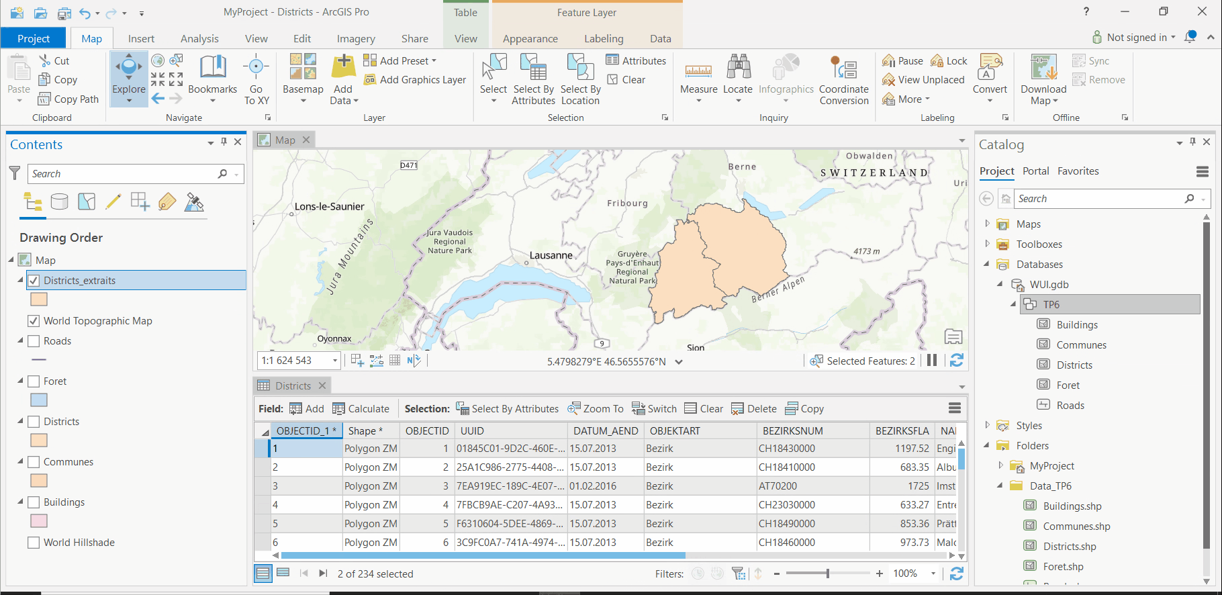
Task: Switch to the Analysis ribbon tab
Action: 199,39
